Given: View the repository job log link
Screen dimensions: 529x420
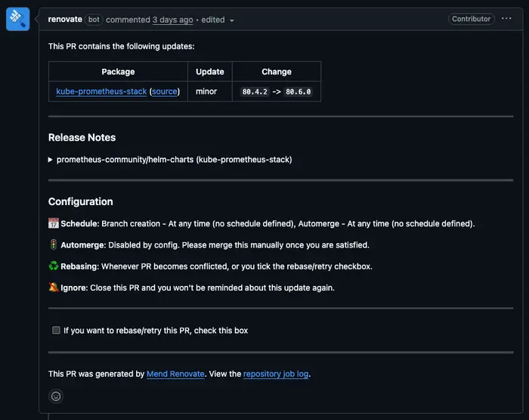Looking at the screenshot, I should [276, 374].
